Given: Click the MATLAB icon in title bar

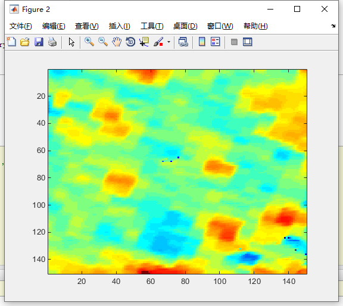Looking at the screenshot, I should [x=14, y=9].
